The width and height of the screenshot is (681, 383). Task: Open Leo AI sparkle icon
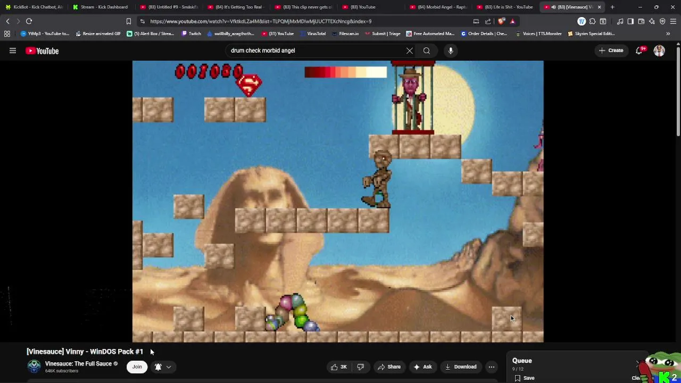tap(652, 21)
